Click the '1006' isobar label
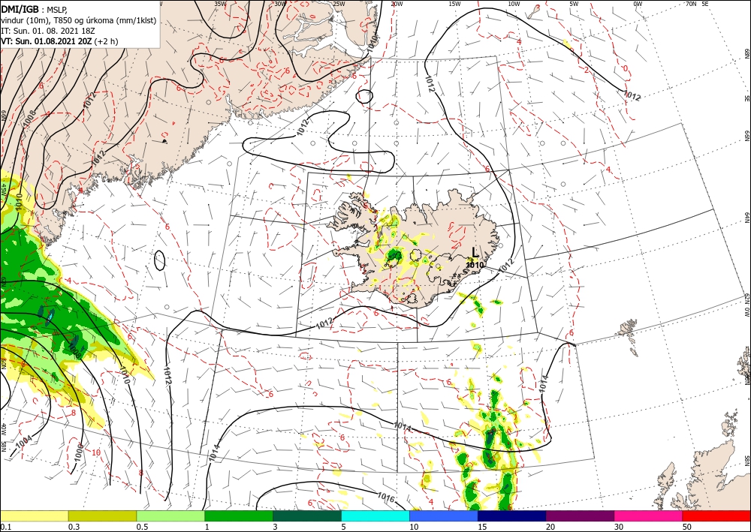 79,452
